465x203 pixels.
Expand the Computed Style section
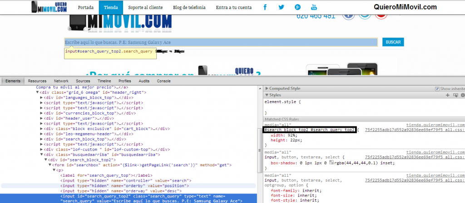point(267,88)
